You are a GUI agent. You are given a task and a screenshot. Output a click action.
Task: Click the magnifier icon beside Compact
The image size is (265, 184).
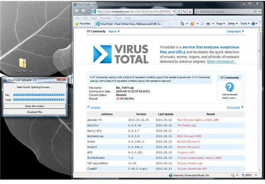[88, 107]
